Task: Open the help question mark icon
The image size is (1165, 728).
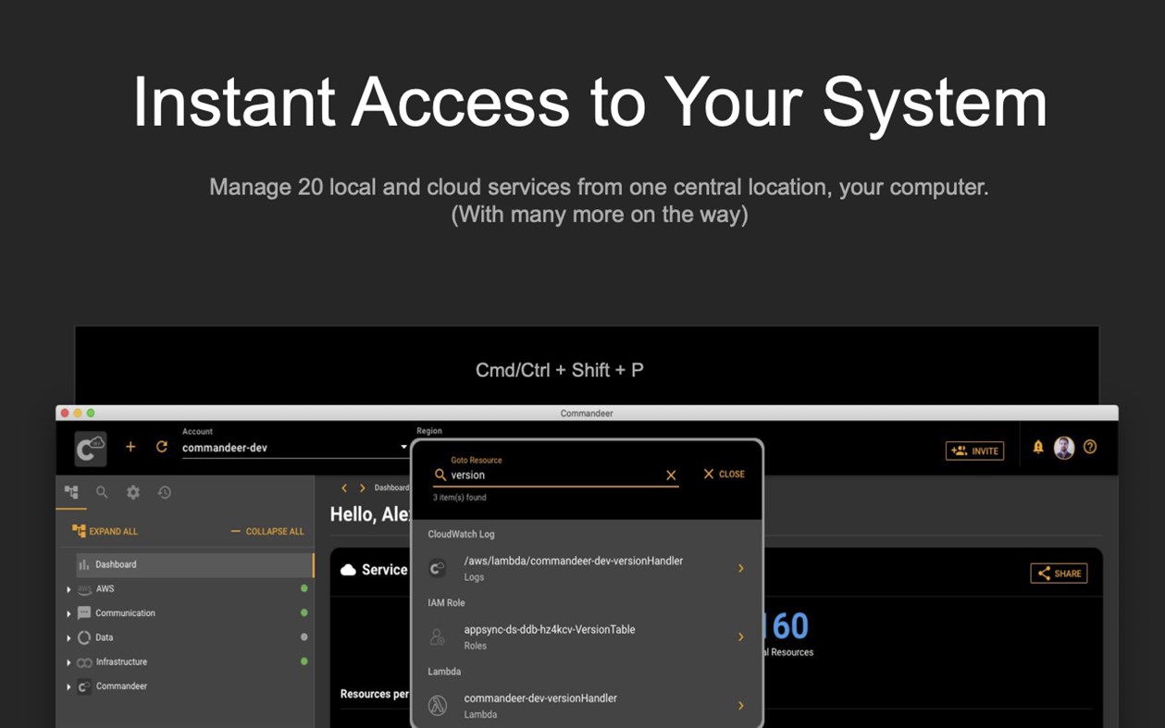Action: [1090, 447]
